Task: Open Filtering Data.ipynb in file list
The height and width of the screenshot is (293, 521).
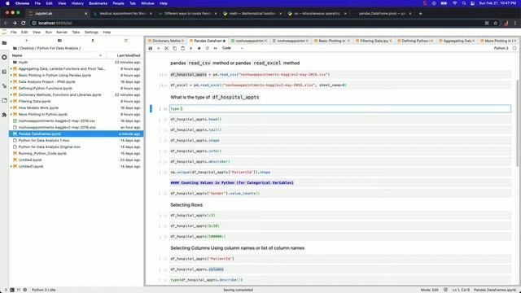Action: [76, 101]
